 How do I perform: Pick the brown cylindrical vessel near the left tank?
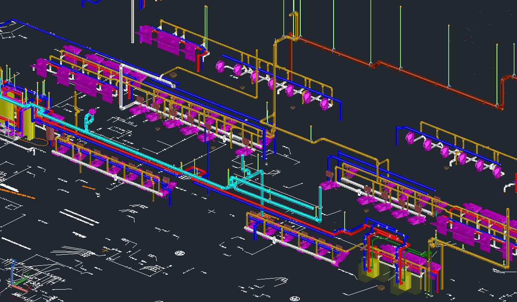coord(49,132)
